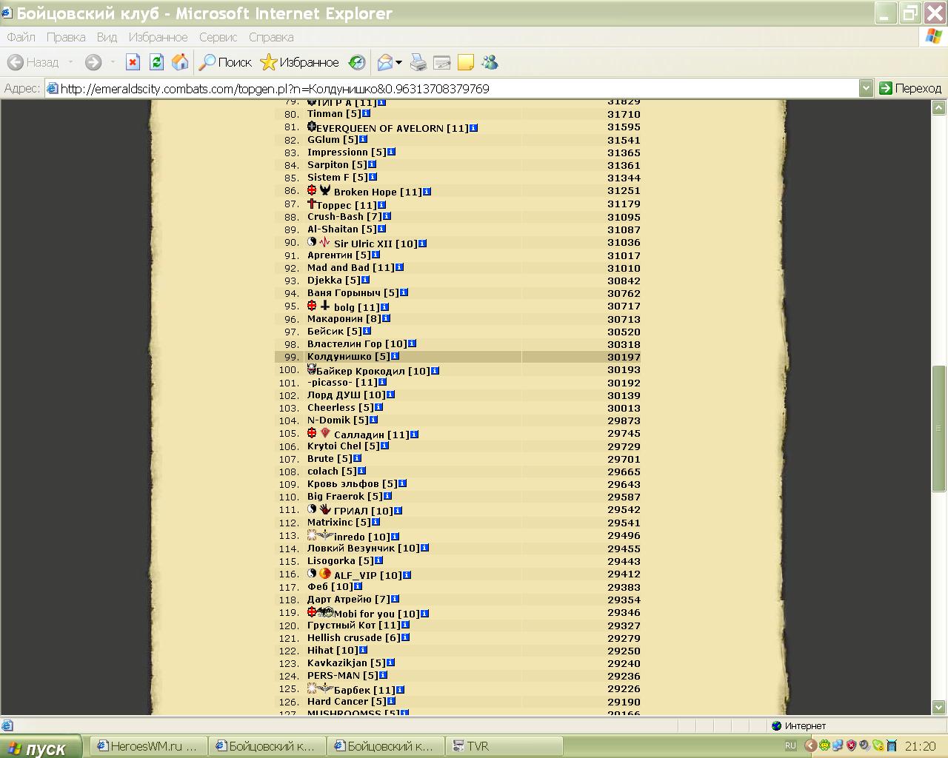Open the Файл menu
This screenshot has height=758, width=948.
click(21, 37)
